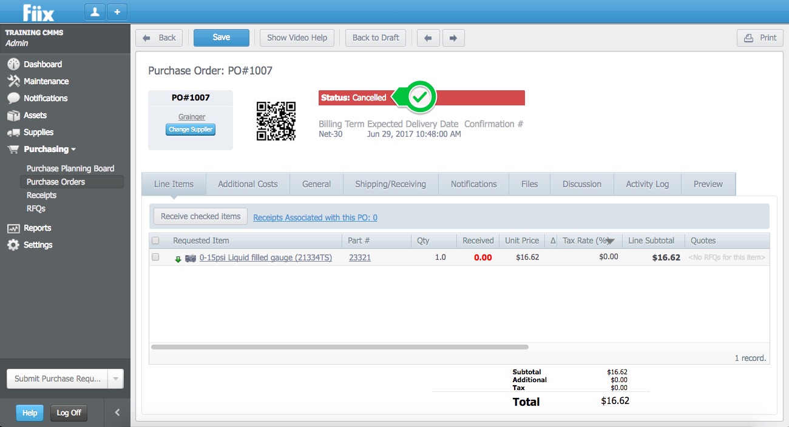Open part number 23321 link
Screen dimensions: 789x427
(x=360, y=257)
